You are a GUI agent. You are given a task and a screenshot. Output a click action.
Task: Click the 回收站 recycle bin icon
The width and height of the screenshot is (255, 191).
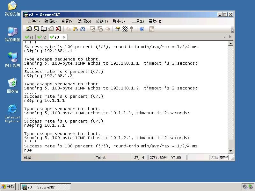tap(12, 86)
